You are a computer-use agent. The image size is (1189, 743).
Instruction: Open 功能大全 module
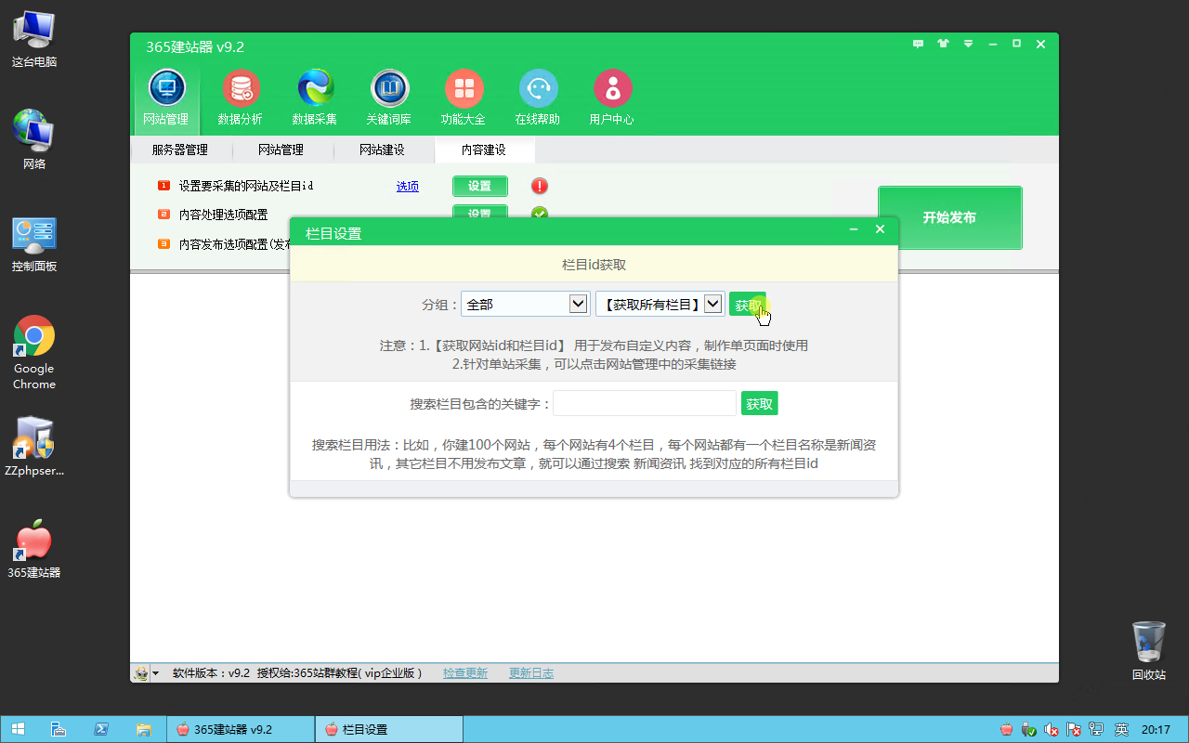pyautogui.click(x=464, y=97)
